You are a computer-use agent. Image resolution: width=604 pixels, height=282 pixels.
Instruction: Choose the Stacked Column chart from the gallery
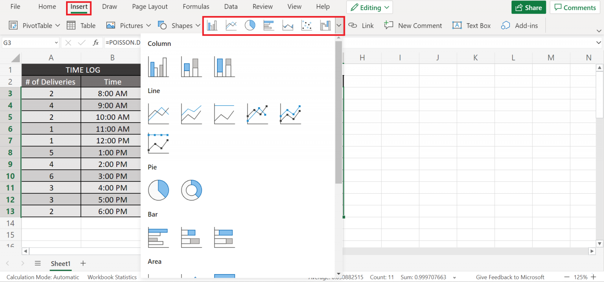(191, 67)
